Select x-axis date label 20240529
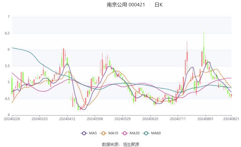Image resolution: width=241 pixels, height=147 pixels. tap(123, 119)
